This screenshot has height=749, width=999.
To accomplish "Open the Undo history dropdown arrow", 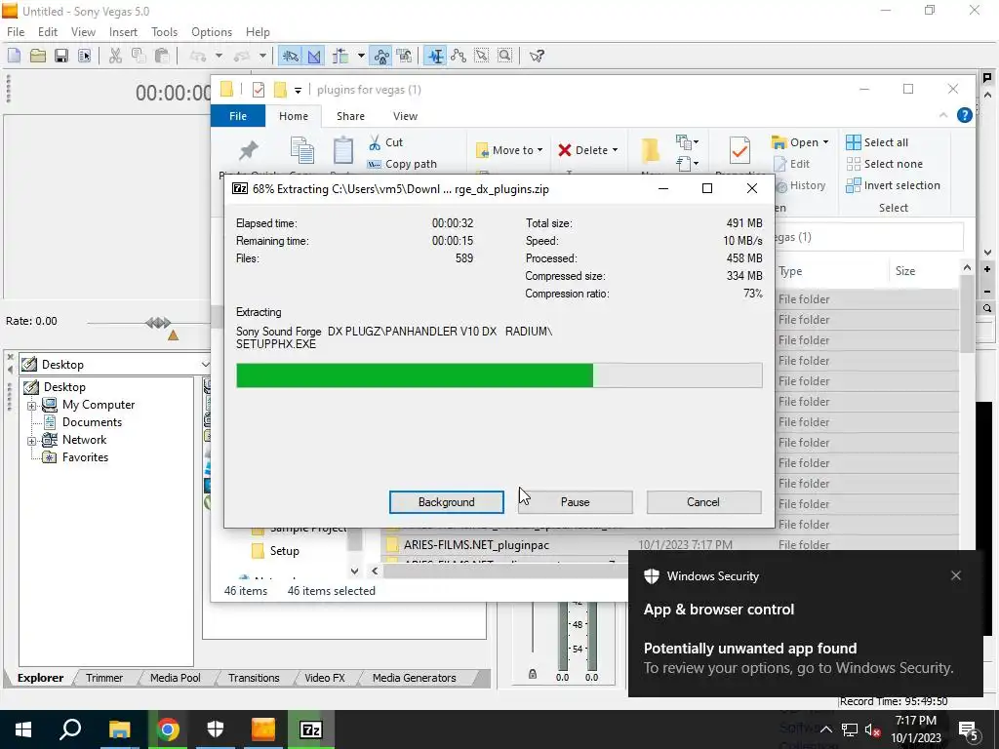I will coord(219,56).
